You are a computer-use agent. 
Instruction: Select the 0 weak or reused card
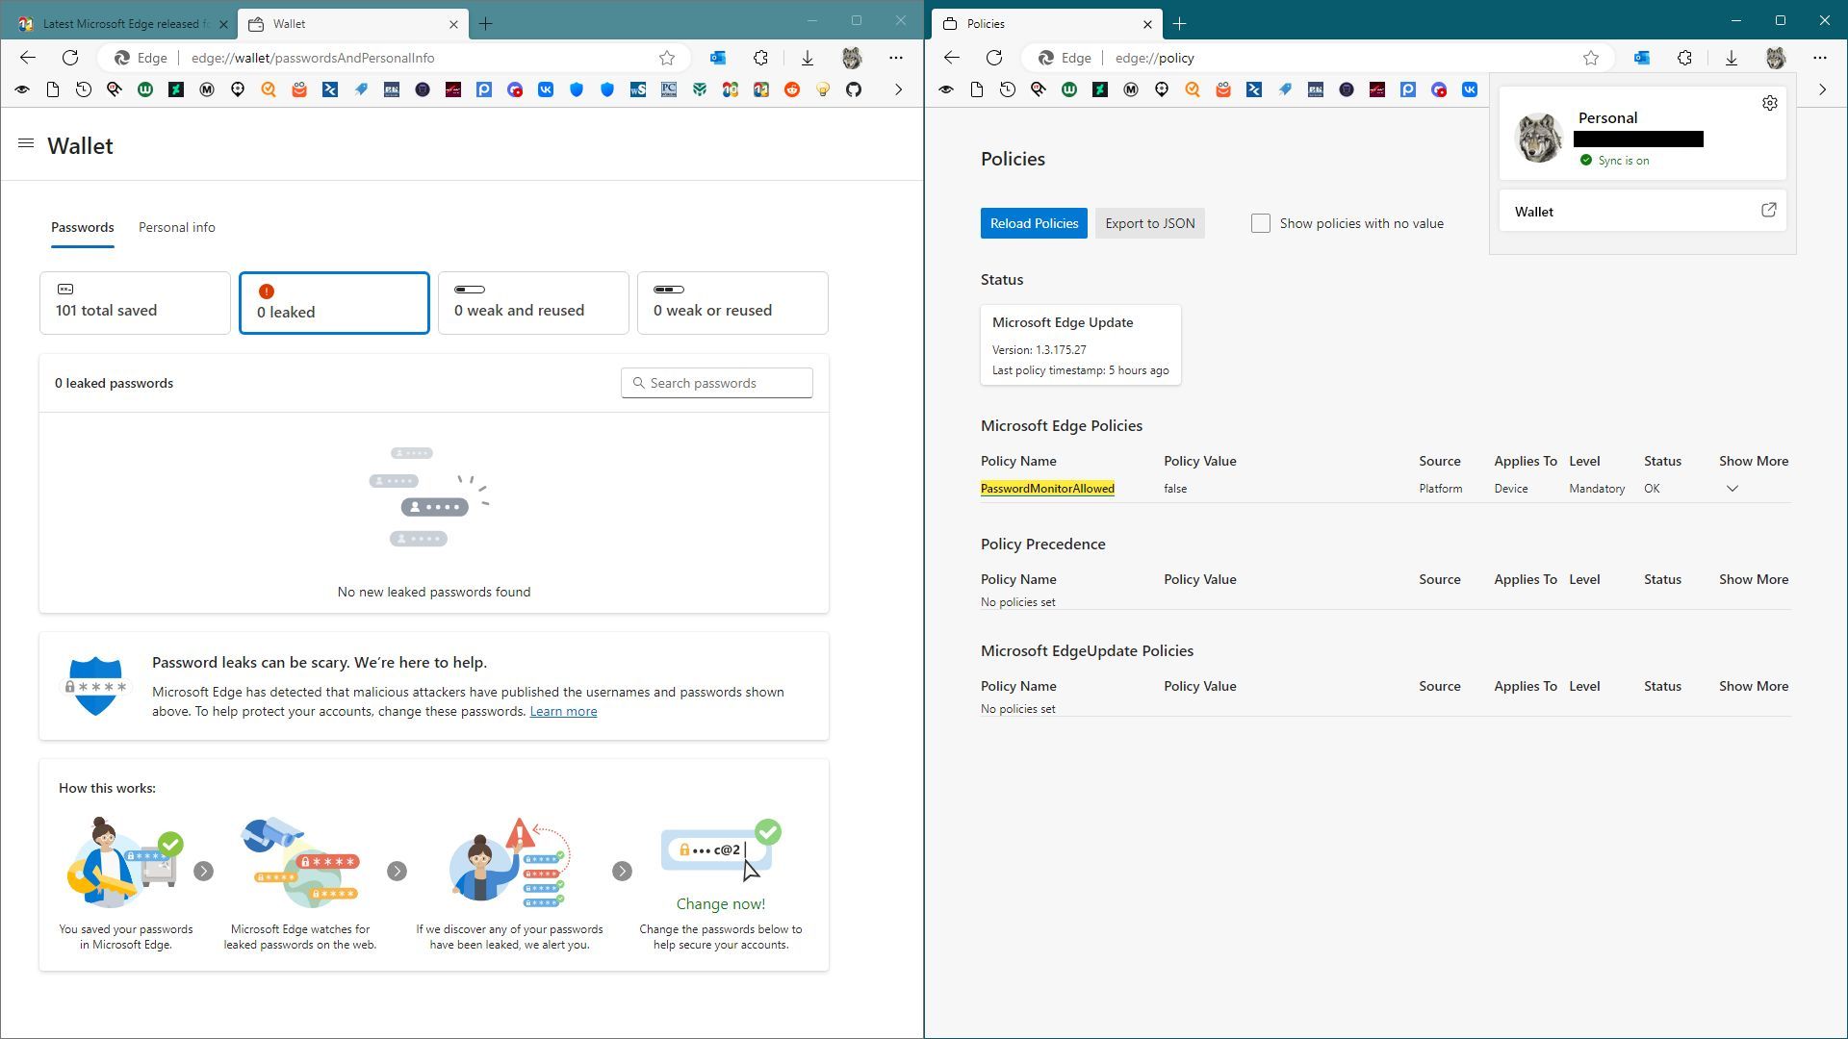[x=732, y=303]
